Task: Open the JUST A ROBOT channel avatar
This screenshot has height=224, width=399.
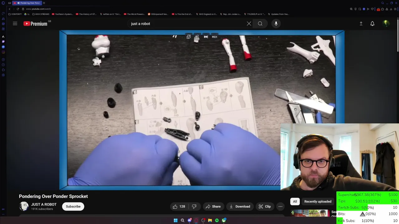Action: (24, 206)
